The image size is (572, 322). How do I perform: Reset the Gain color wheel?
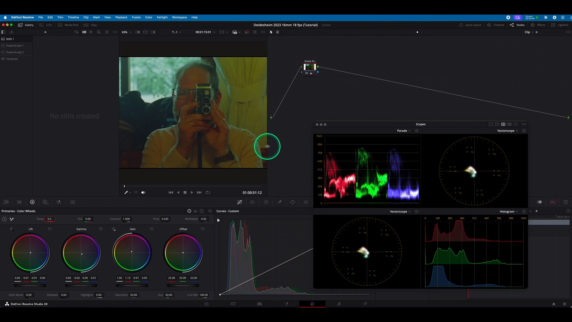152,229
